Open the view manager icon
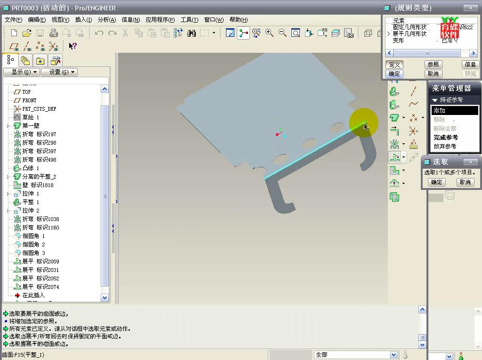 click(x=349, y=33)
